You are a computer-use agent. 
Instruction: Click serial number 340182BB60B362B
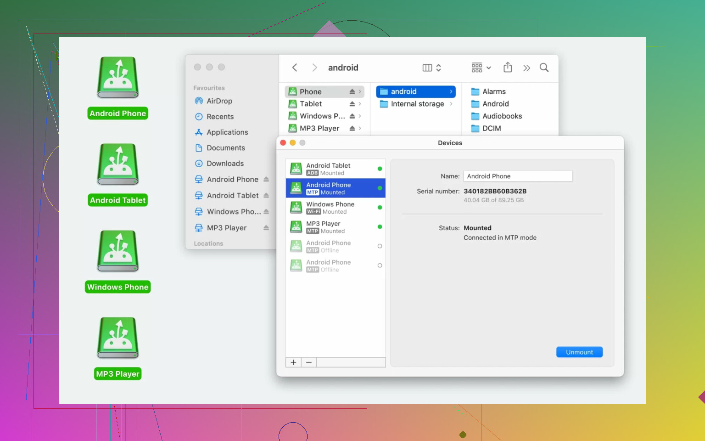point(495,191)
